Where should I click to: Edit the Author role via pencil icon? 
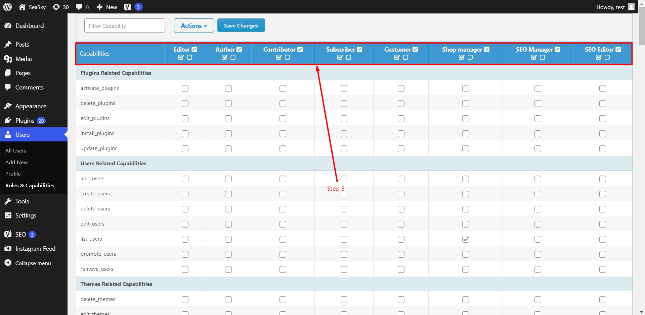239,49
